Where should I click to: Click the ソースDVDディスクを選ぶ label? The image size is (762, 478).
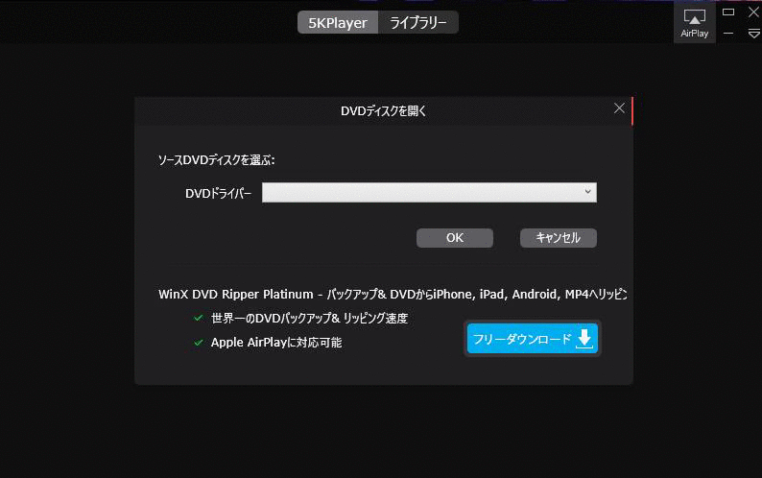(217, 160)
